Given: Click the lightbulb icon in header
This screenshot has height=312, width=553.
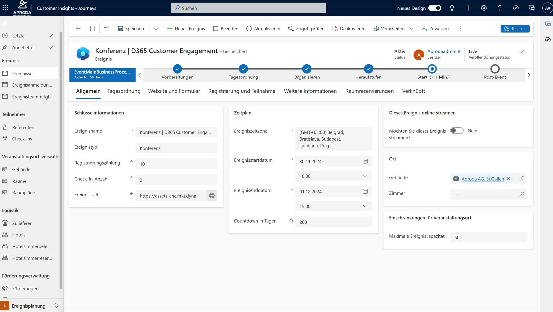Looking at the screenshot, I should coord(452,8).
